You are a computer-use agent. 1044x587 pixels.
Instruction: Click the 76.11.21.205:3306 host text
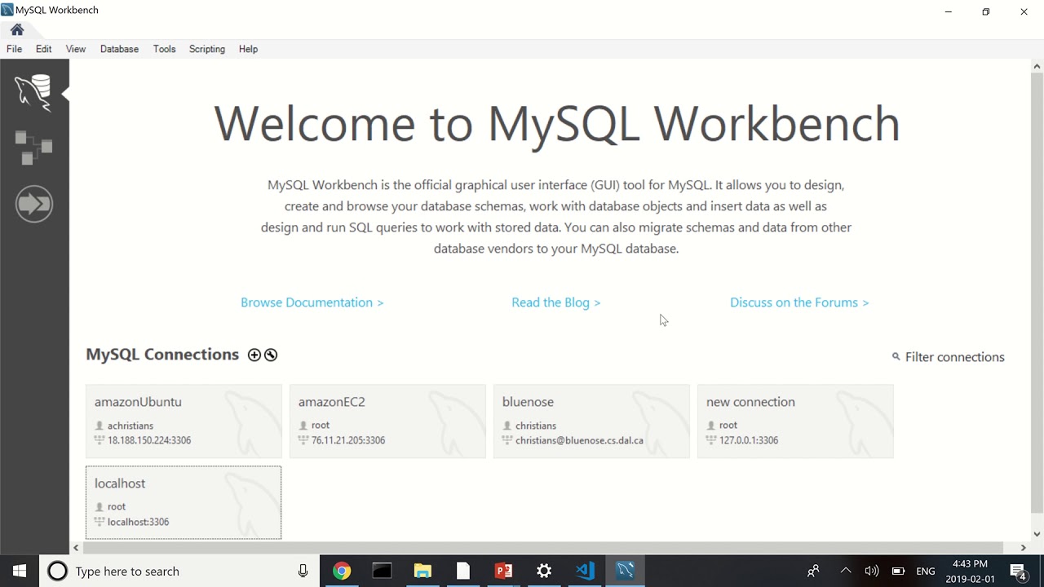click(348, 440)
